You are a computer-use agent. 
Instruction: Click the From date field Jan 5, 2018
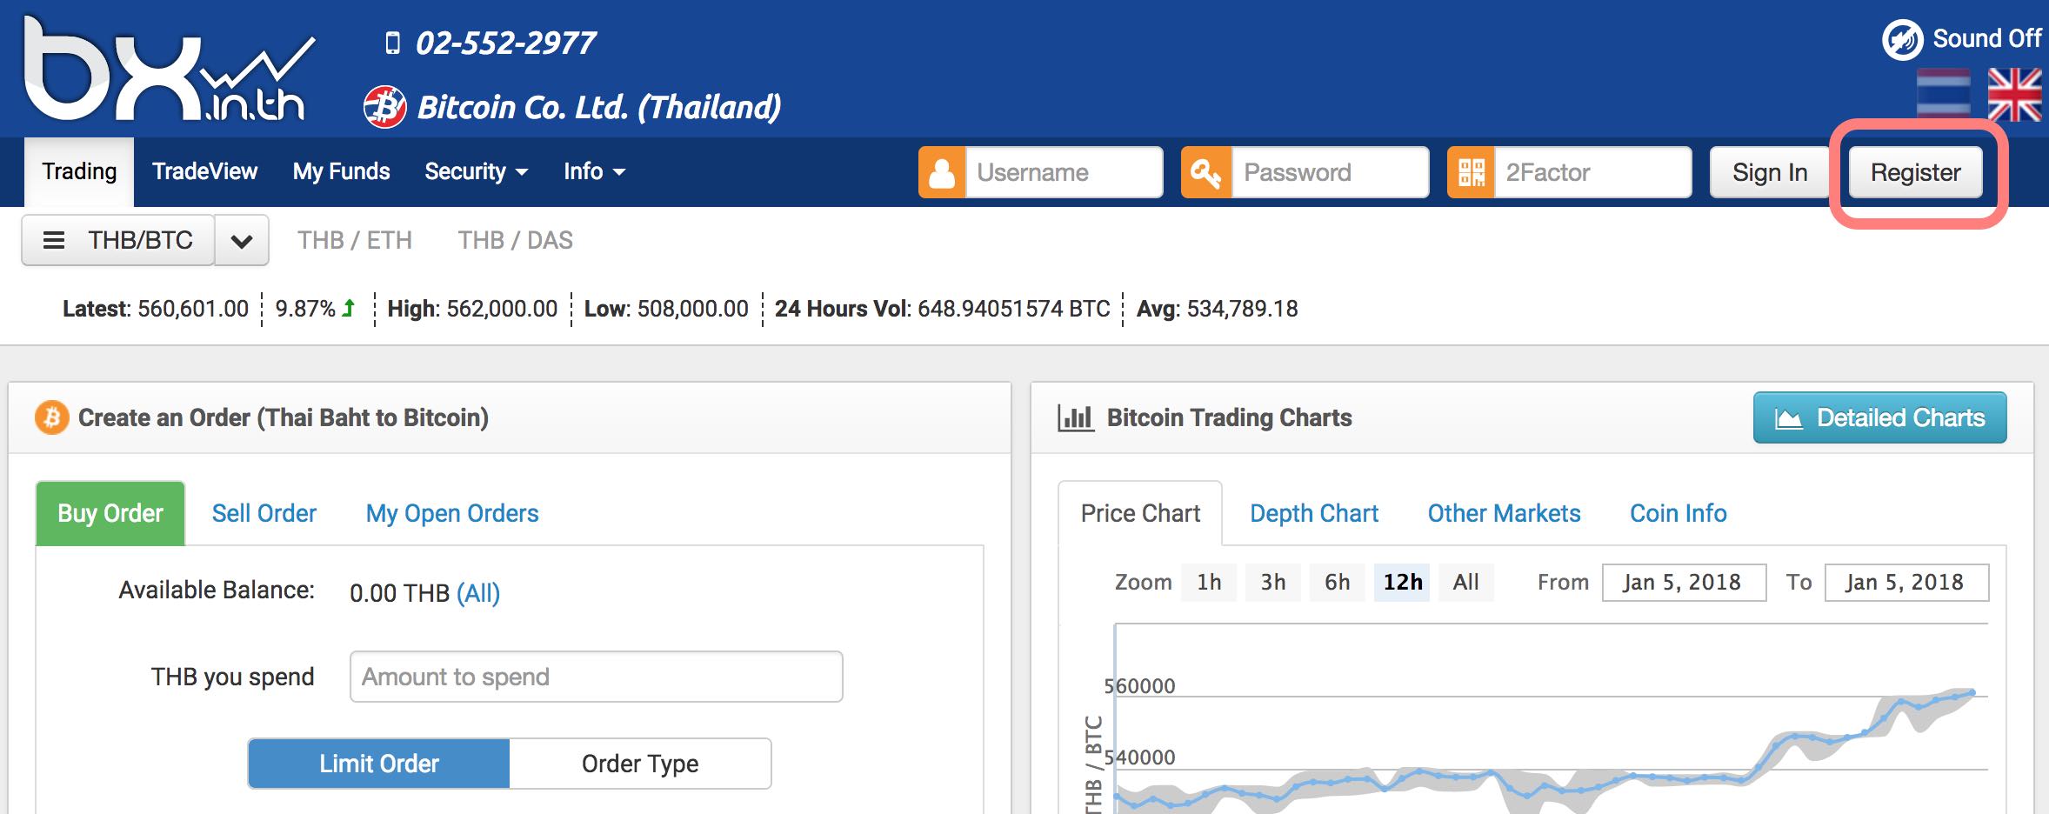point(1684,582)
